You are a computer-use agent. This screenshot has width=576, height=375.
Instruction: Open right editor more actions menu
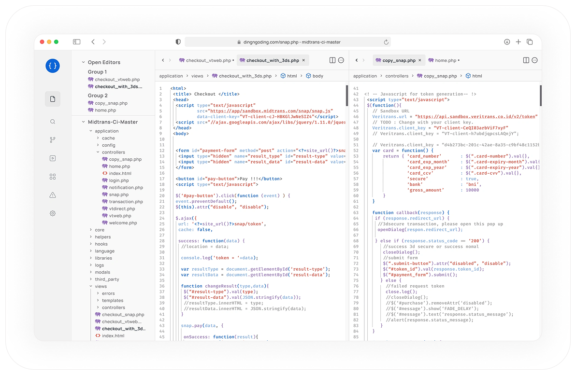pyautogui.click(x=534, y=60)
